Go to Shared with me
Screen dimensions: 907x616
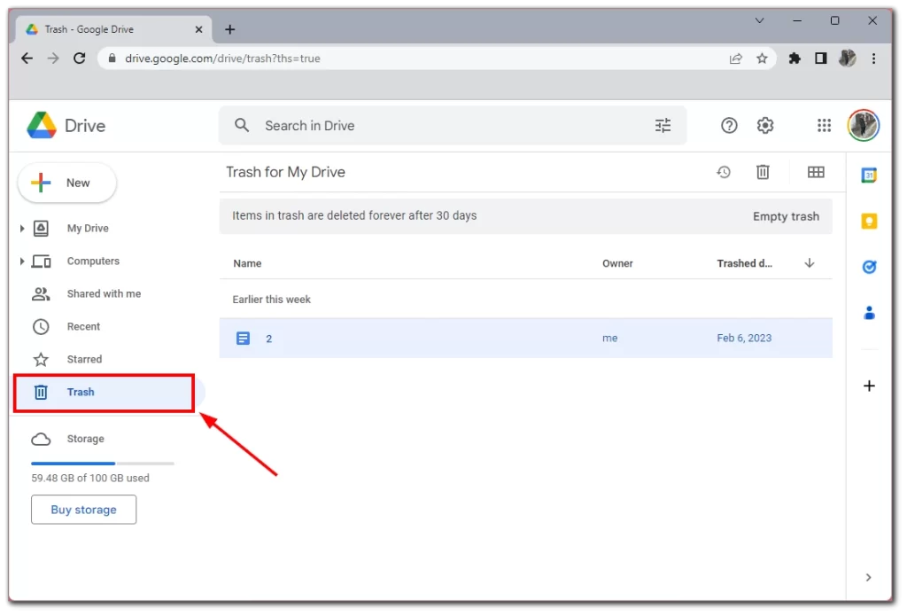click(x=104, y=293)
